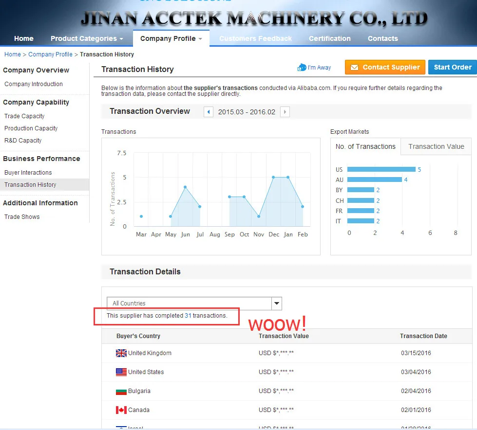The width and height of the screenshot is (477, 430).
Task: Open the All Countries dropdown
Action: pyautogui.click(x=194, y=304)
